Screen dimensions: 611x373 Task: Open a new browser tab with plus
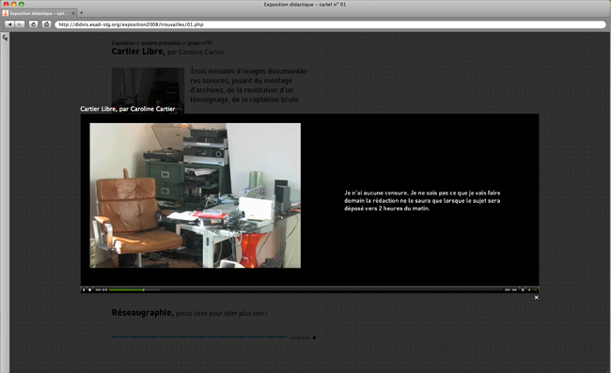pos(82,13)
